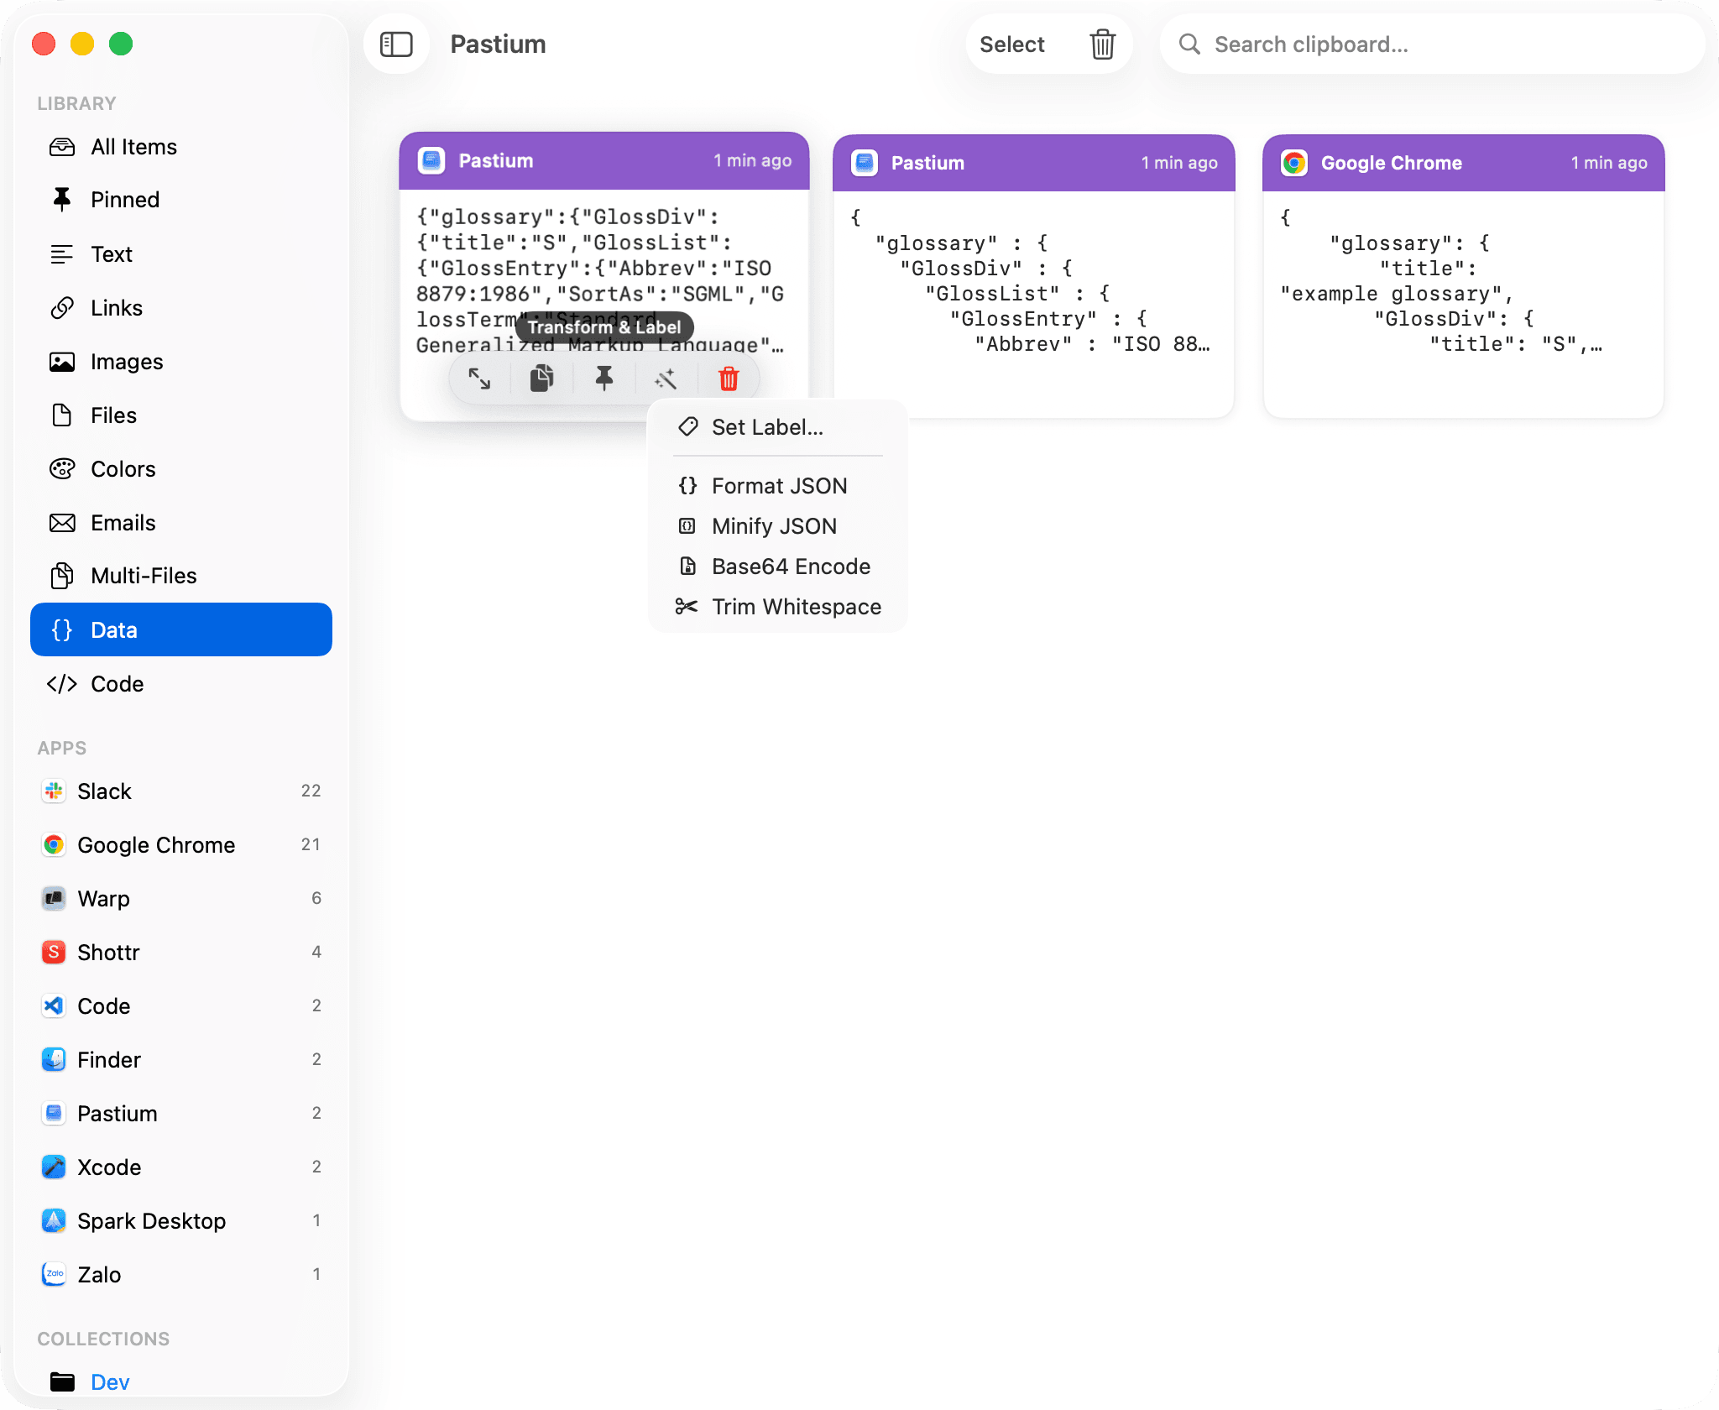Screen dimensions: 1719x1410
Task: Filter clips by Warp app
Action: [181, 899]
